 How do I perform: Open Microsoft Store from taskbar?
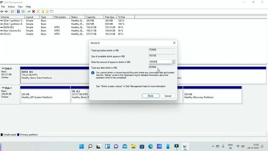[x=142, y=146]
